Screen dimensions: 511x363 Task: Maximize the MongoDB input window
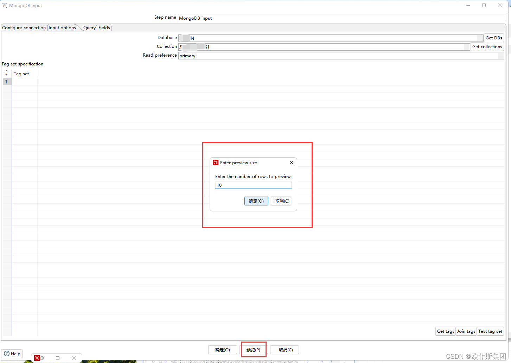[484, 5]
